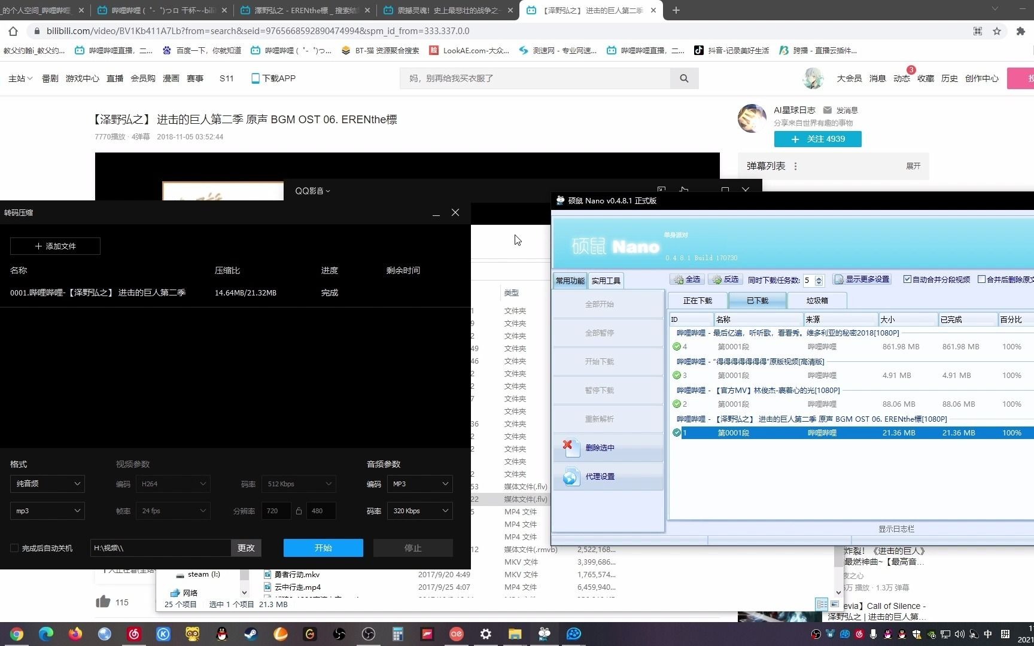
Task: Click the microphone tray icon
Action: point(874,634)
